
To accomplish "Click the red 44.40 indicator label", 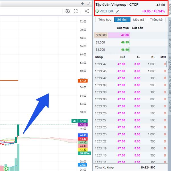I will 83,139.
